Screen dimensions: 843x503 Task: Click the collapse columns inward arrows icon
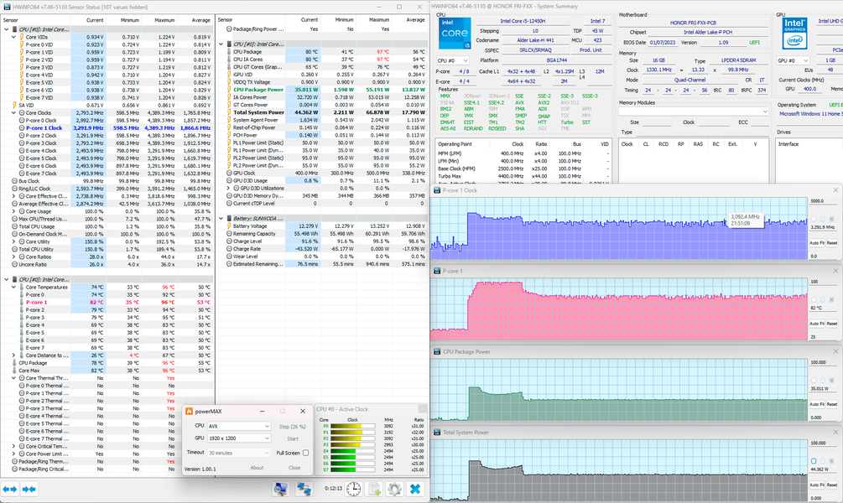pos(29,489)
